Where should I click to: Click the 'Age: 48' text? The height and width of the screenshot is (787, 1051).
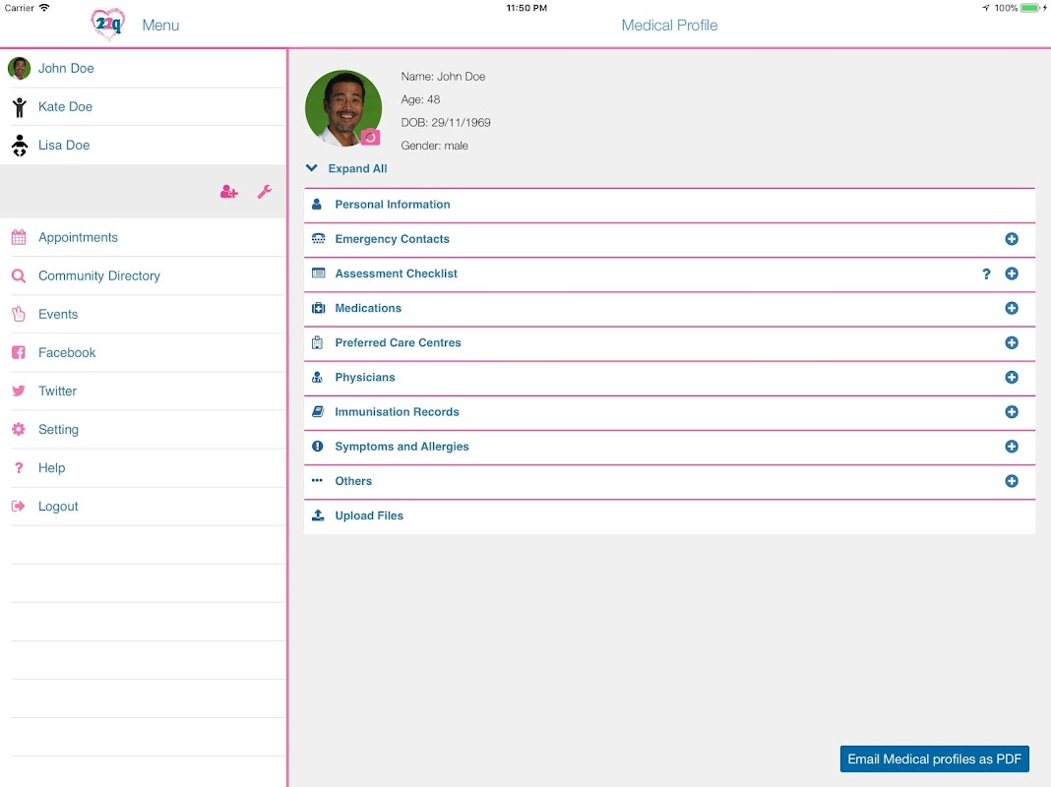pos(420,99)
